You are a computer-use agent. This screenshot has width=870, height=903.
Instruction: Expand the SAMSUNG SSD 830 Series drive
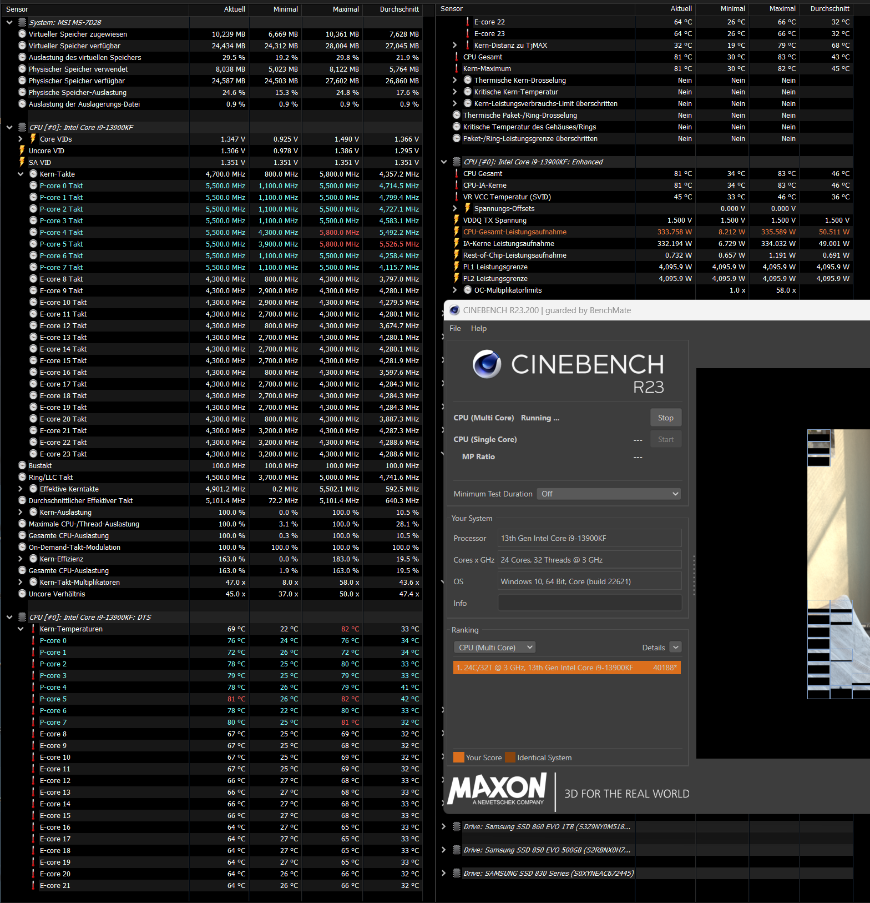[443, 873]
